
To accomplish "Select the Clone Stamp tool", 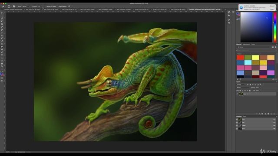I will click(2, 36).
